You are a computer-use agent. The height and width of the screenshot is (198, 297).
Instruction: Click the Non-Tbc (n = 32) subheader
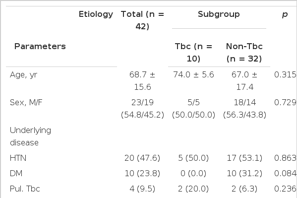point(244,52)
